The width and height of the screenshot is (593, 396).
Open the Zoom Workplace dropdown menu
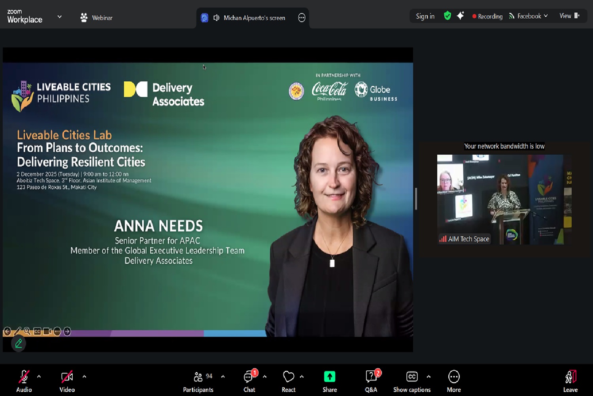pos(59,17)
